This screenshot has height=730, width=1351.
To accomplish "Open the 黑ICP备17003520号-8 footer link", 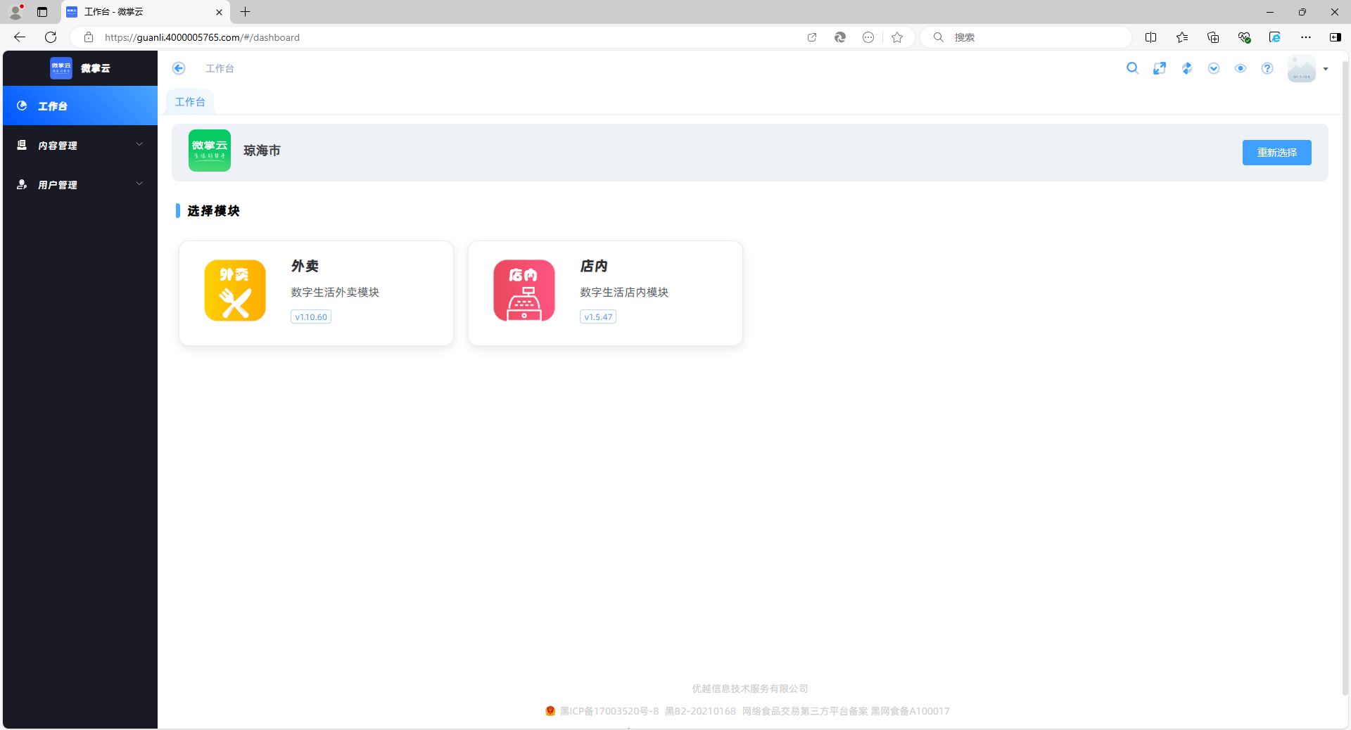I will [x=609, y=711].
